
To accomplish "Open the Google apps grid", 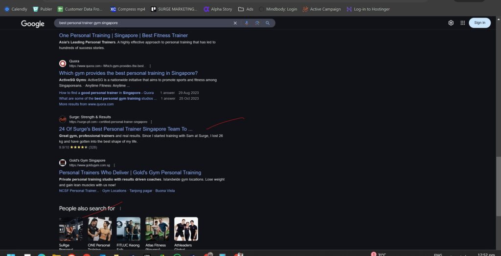I will (462, 23).
